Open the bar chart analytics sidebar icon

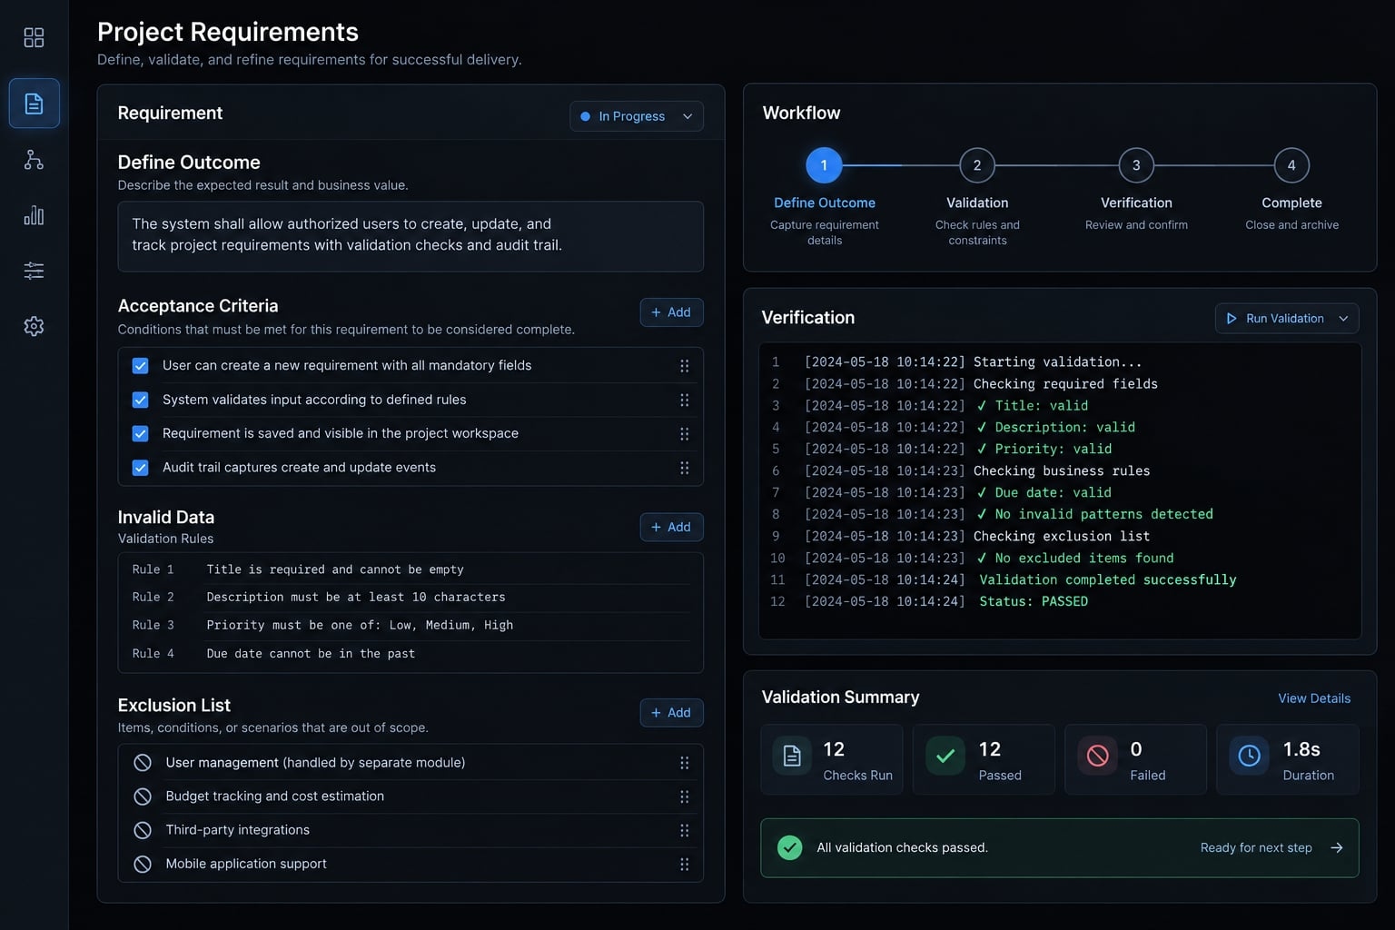point(34,215)
